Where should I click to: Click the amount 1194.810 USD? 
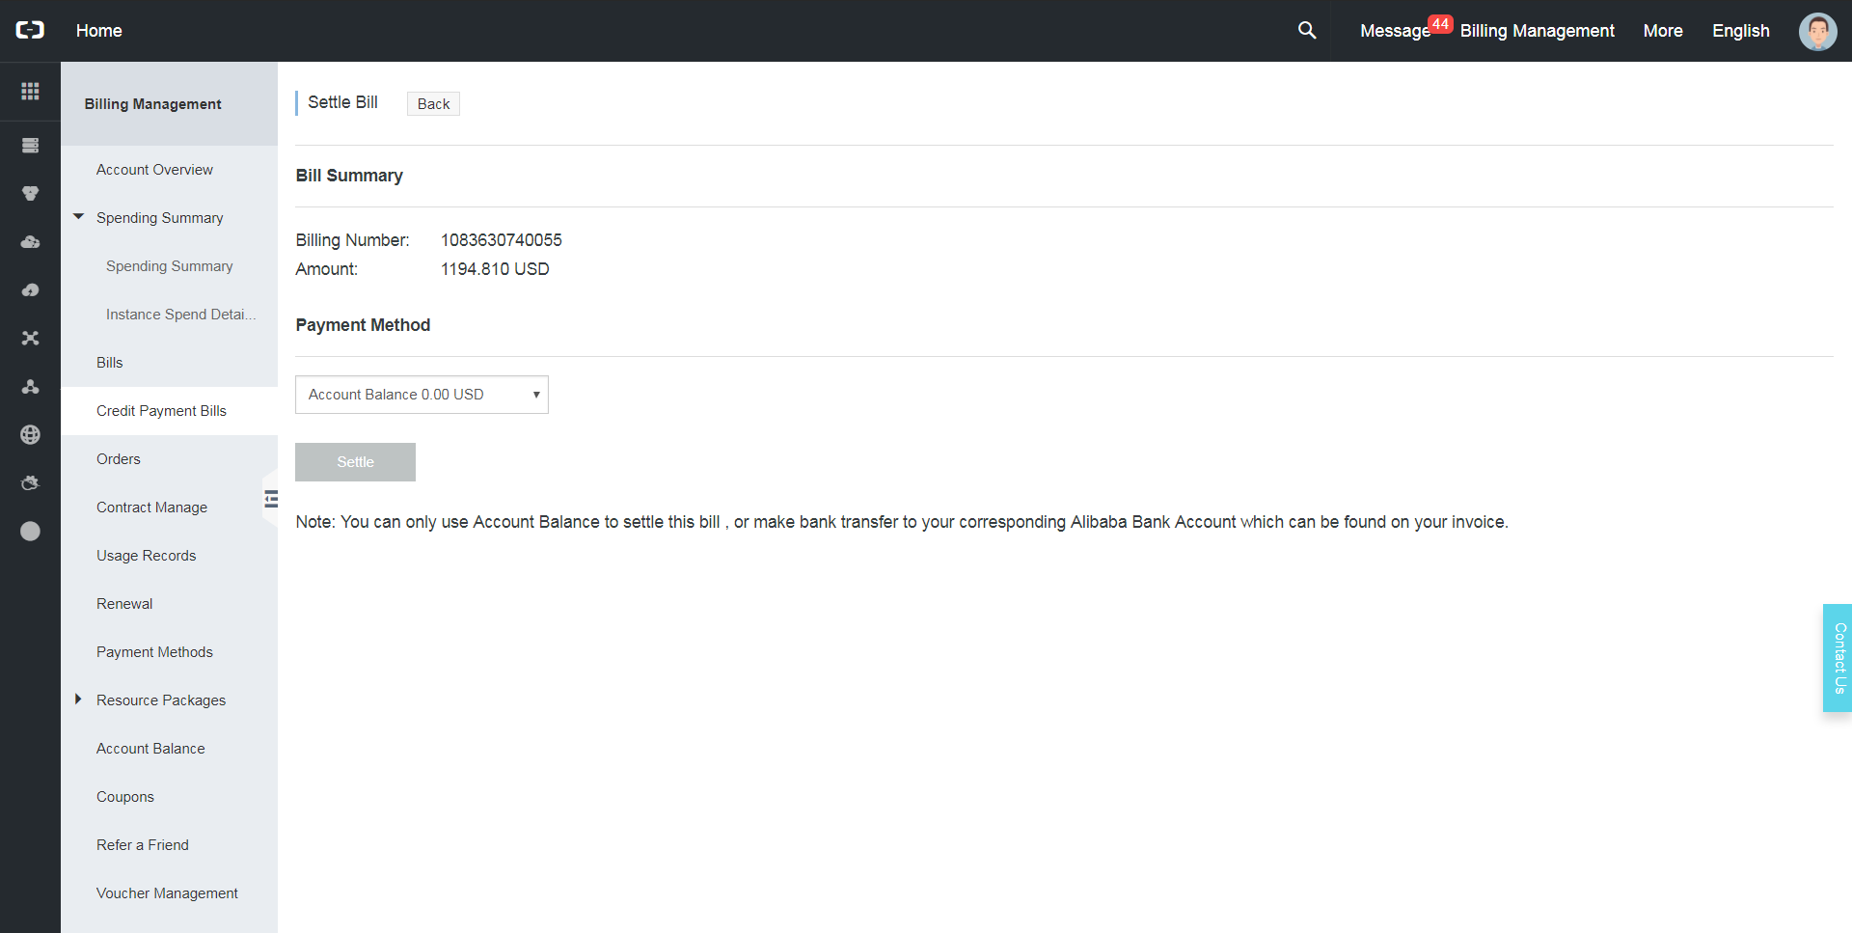(x=495, y=269)
